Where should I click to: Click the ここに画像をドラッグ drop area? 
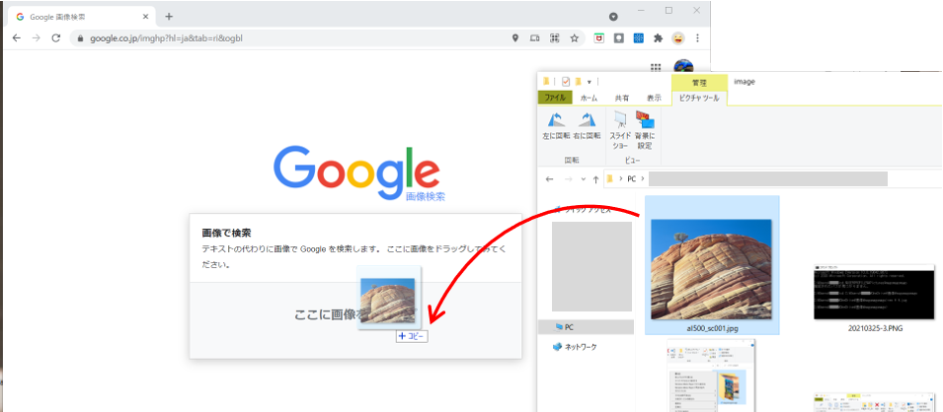(355, 320)
